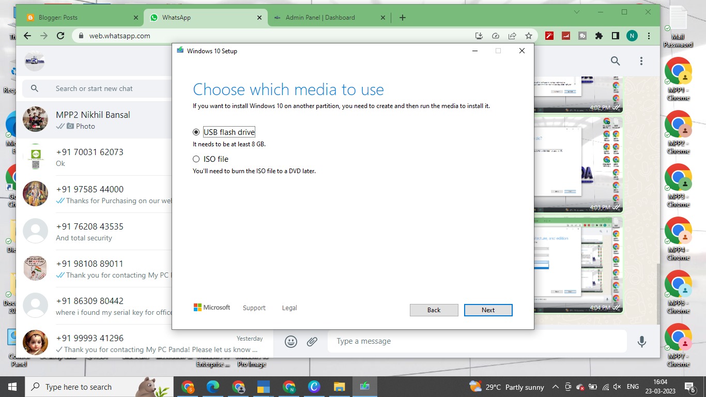This screenshot has width=706, height=397.
Task: Open the notification center with 6 alerts
Action: pyautogui.click(x=690, y=387)
